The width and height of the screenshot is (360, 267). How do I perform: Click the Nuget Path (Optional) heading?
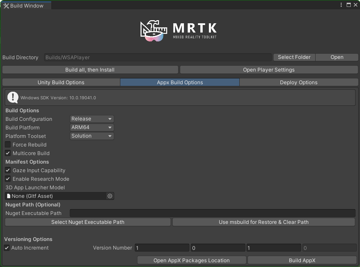click(33, 204)
